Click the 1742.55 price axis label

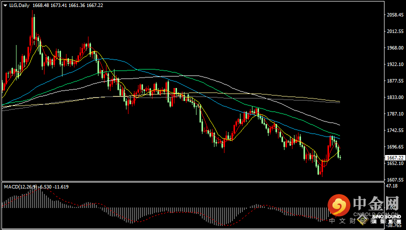(x=394, y=130)
